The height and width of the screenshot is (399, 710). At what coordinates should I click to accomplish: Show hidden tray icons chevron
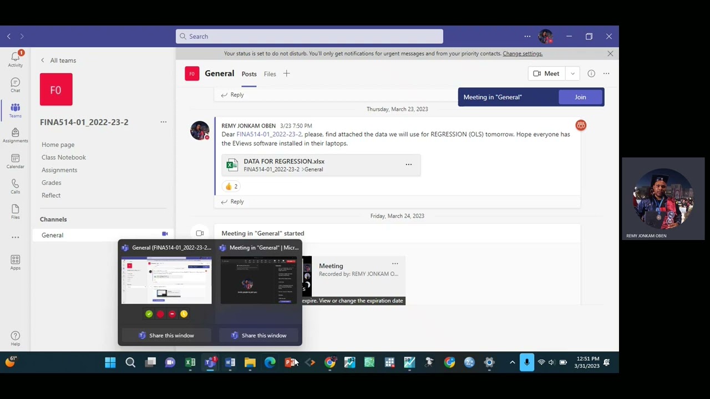[x=512, y=362]
